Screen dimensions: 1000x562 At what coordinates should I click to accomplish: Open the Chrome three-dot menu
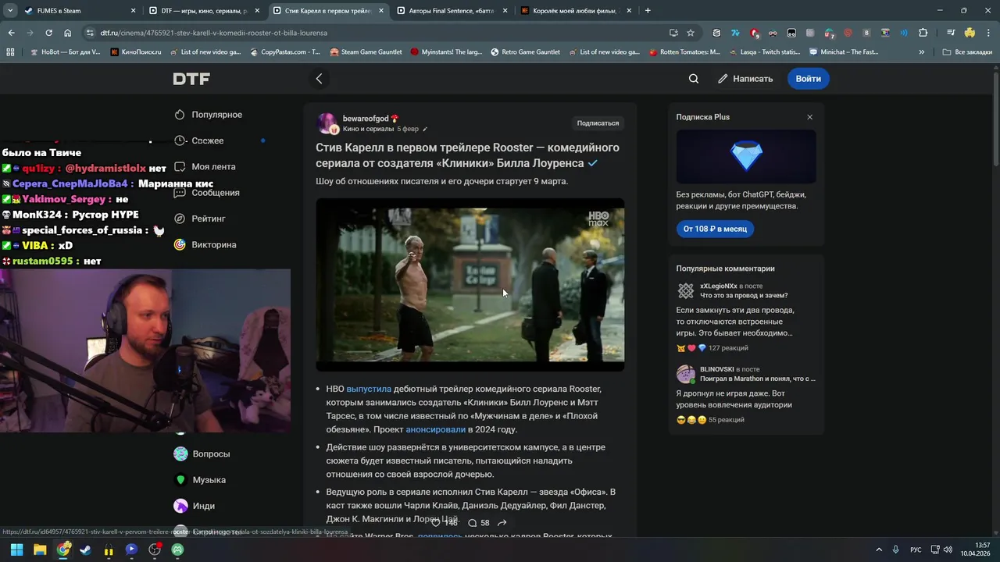tap(988, 33)
